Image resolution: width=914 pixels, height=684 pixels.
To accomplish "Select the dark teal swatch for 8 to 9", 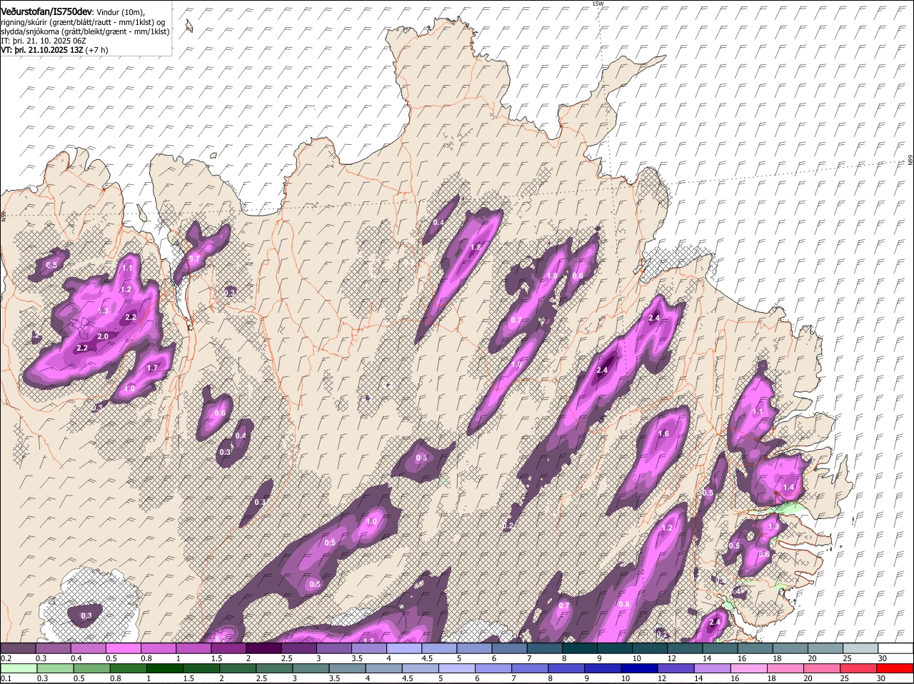I will (580, 648).
